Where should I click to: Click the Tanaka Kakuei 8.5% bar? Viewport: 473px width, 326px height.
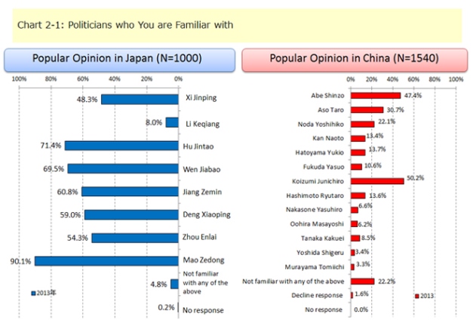pyautogui.click(x=355, y=238)
